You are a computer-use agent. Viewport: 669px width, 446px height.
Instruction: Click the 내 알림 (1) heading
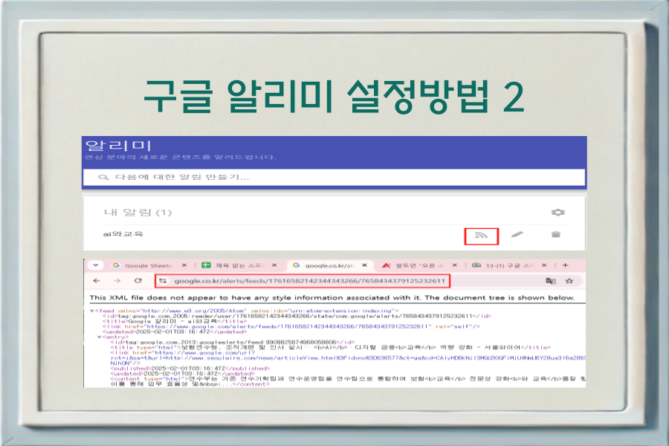pyautogui.click(x=138, y=212)
